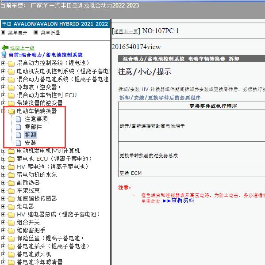Select the 维修塞把手 tree folder label
This screenshot has width=265, height=265.
pyautogui.click(x=31, y=230)
